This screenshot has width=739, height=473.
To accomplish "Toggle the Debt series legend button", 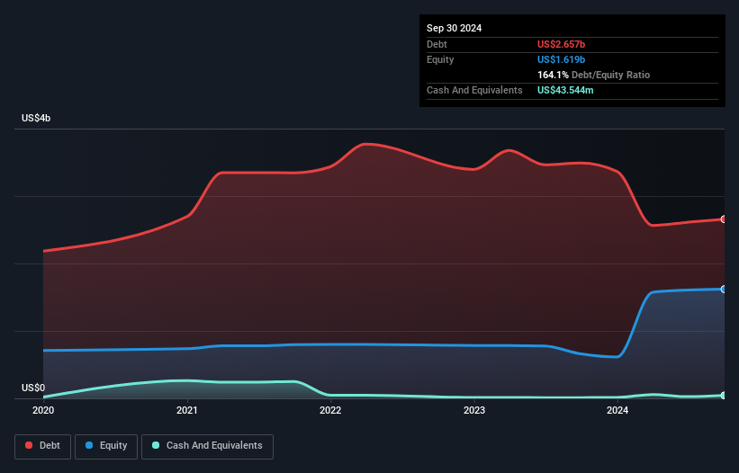I will click(x=42, y=446).
